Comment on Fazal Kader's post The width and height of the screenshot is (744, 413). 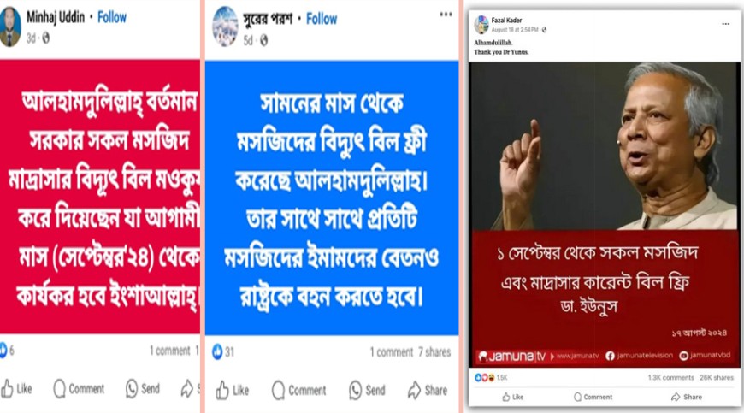tap(593, 398)
